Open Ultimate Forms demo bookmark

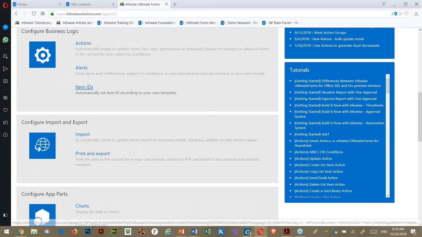pos(198,23)
